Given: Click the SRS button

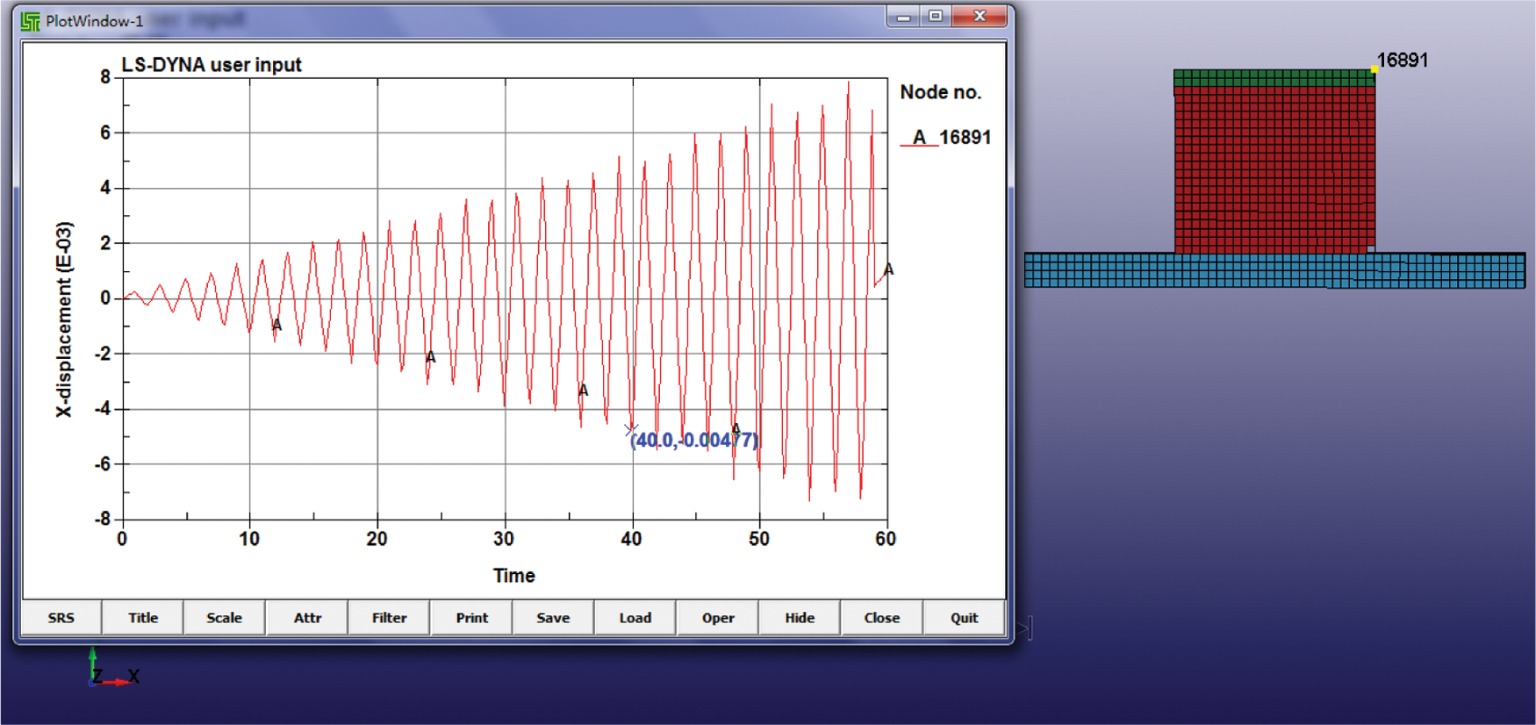Looking at the screenshot, I should [x=61, y=618].
